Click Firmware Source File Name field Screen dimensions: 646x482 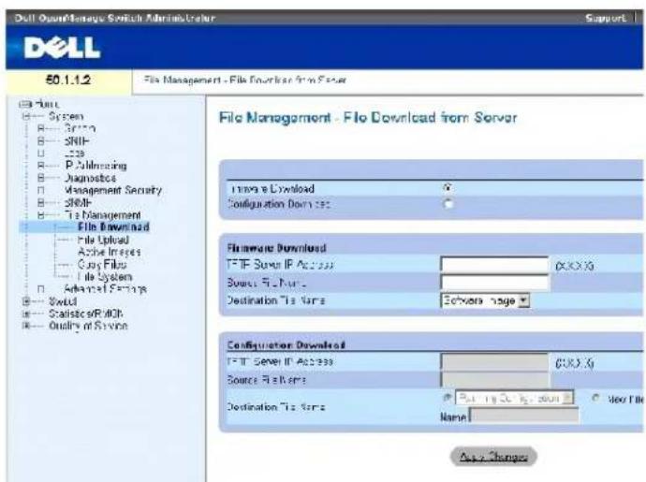pyautogui.click(x=494, y=283)
